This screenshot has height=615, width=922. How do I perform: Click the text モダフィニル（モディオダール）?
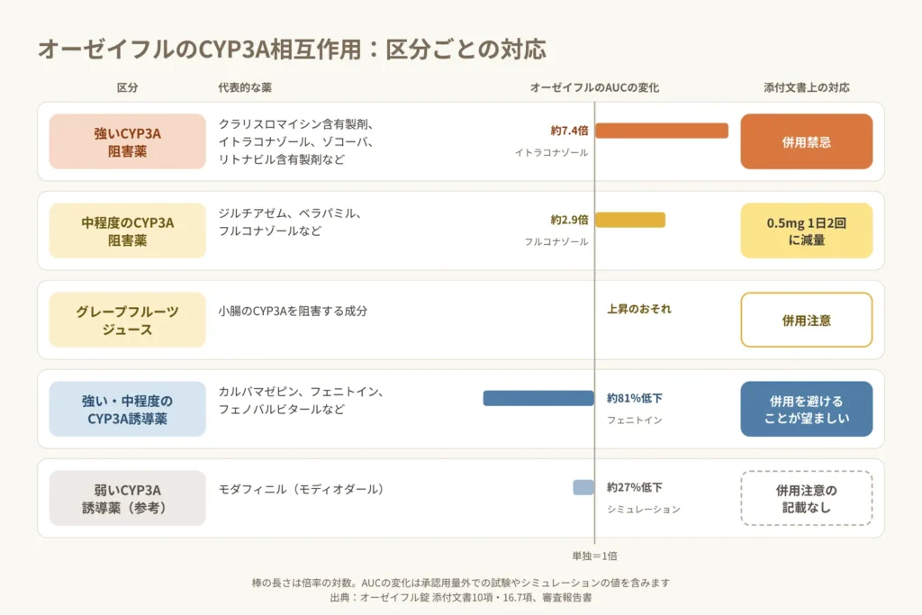click(x=301, y=489)
